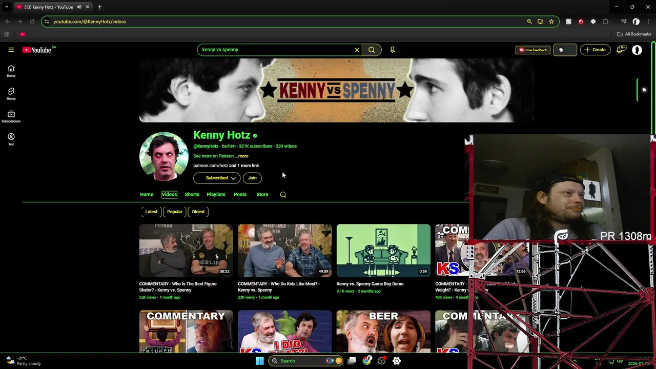Sort videos by Oldest
Screen dimensions: 656x369
[198, 212]
